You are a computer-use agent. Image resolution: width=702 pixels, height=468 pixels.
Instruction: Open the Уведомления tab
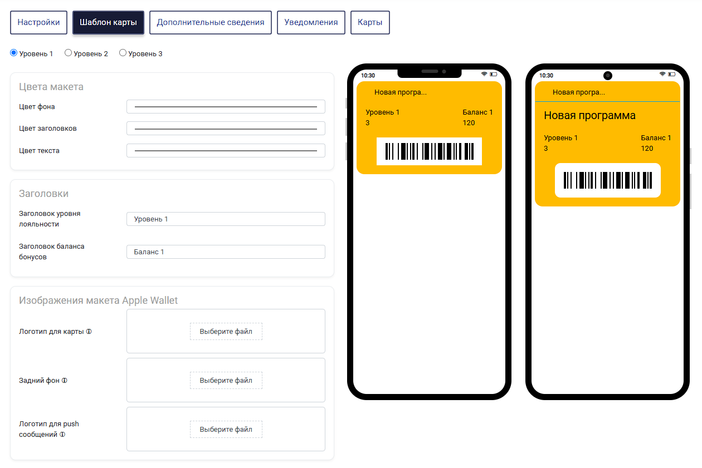coord(311,23)
